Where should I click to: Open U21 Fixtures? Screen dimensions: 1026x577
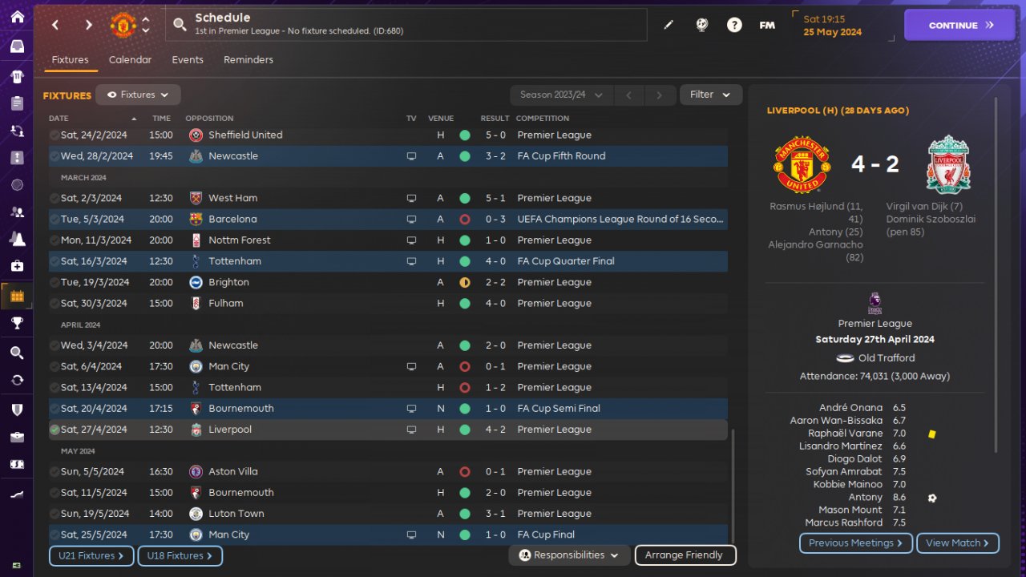(x=91, y=555)
